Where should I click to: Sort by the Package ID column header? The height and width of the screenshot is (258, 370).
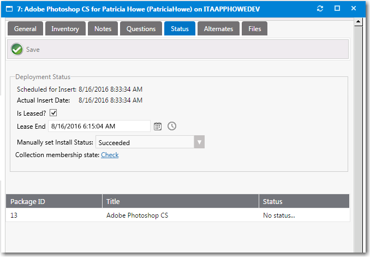click(x=53, y=201)
